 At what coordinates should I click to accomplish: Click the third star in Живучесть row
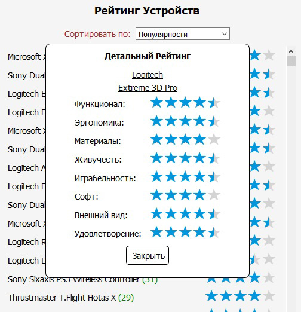[185, 158]
